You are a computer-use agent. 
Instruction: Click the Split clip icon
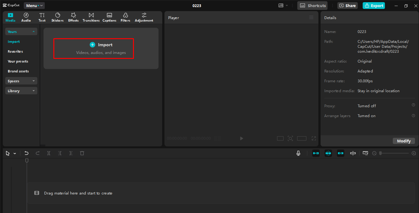click(x=49, y=153)
